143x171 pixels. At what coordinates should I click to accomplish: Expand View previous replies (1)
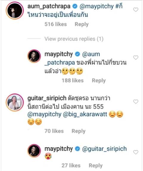pos(74,39)
